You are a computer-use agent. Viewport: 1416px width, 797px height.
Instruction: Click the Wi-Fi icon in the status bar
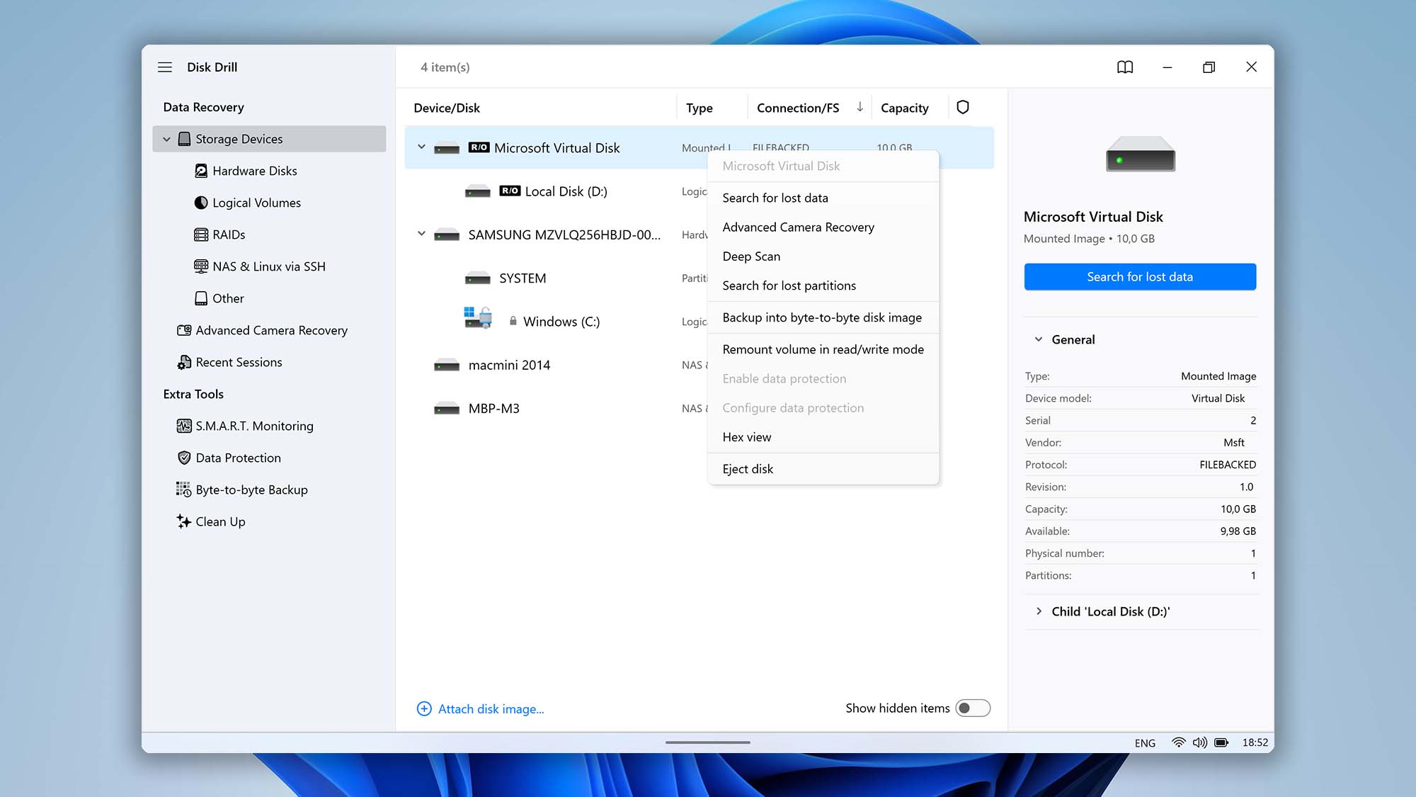[x=1178, y=742]
